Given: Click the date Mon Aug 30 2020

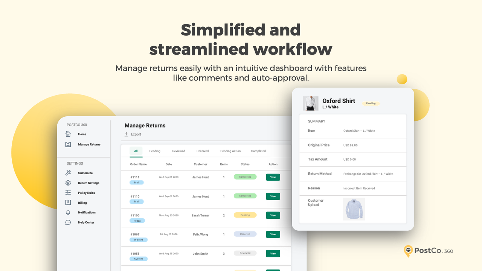Looking at the screenshot, I should point(169,216).
